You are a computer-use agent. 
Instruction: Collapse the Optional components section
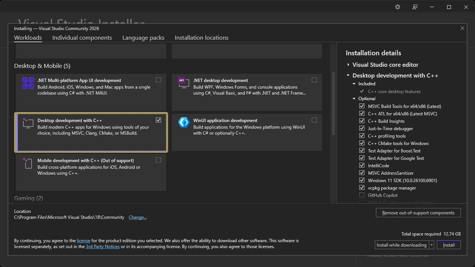coord(354,98)
